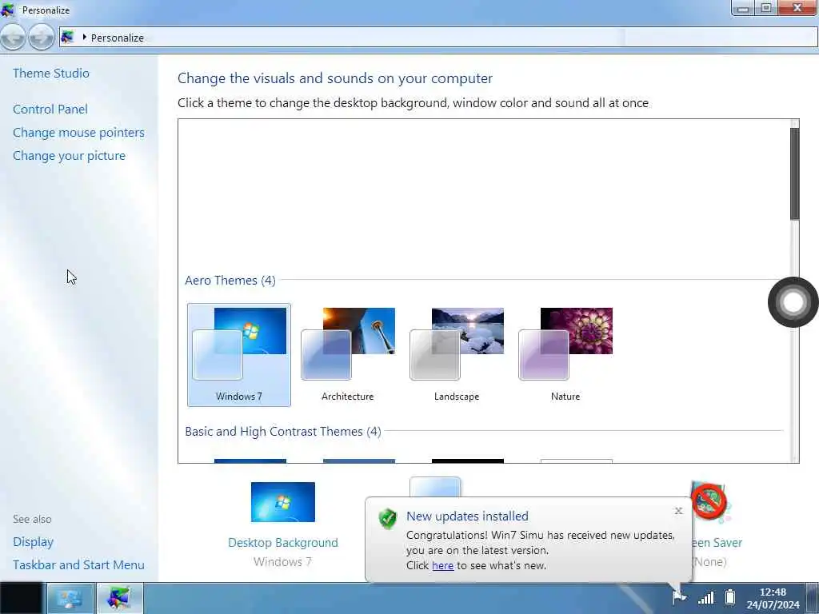Image resolution: width=819 pixels, height=614 pixels.
Task: Click the round floating assistive button
Action: tap(793, 302)
